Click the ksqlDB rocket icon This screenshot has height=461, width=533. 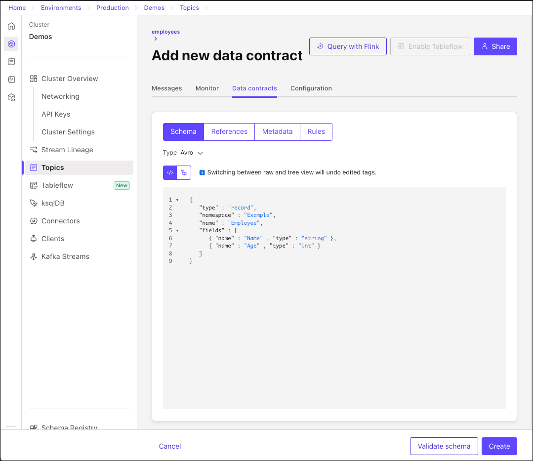[34, 203]
